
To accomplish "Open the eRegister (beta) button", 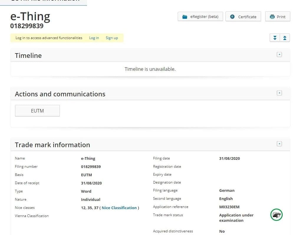I will pos(200,16).
